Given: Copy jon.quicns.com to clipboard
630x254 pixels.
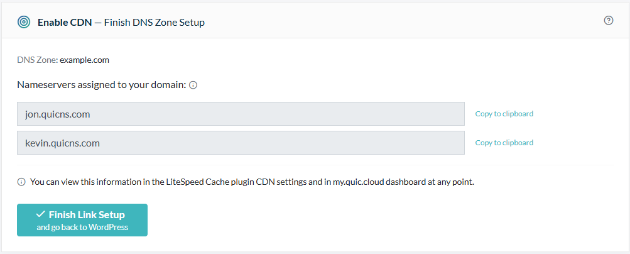Looking at the screenshot, I should 504,114.
